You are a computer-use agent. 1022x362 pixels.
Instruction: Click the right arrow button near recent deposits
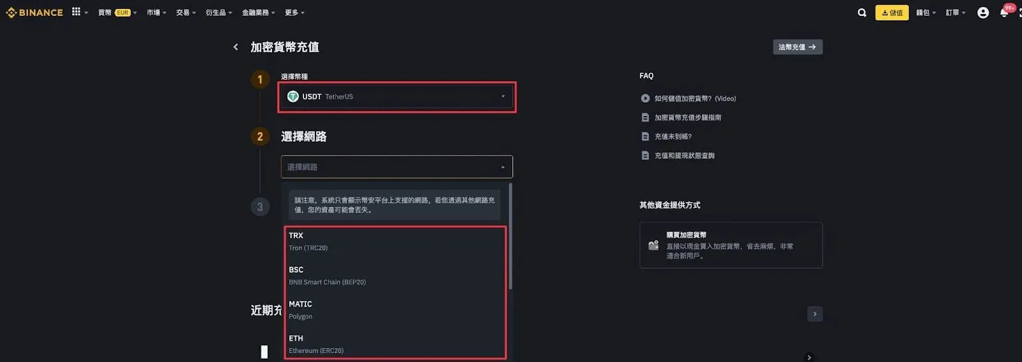[x=814, y=314]
